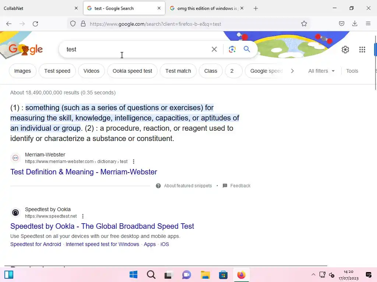
Task: Open File Explorer from taskbar
Action: pos(205,275)
